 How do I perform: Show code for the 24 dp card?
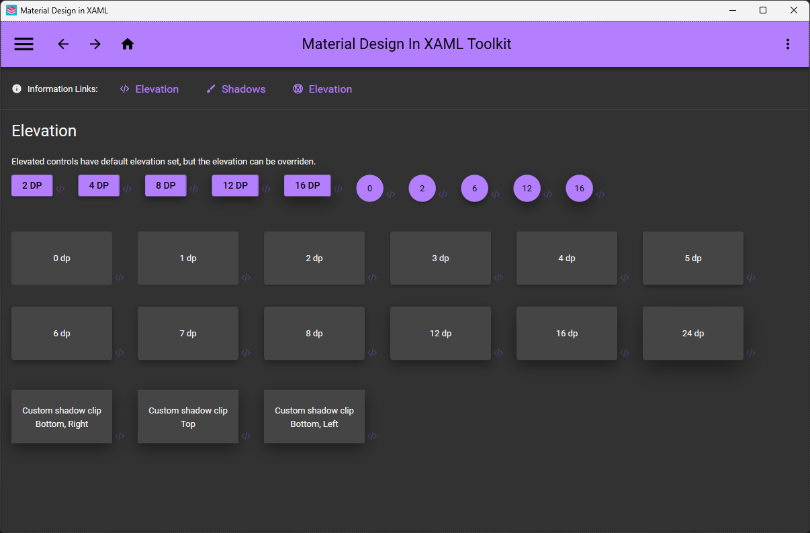coord(751,353)
